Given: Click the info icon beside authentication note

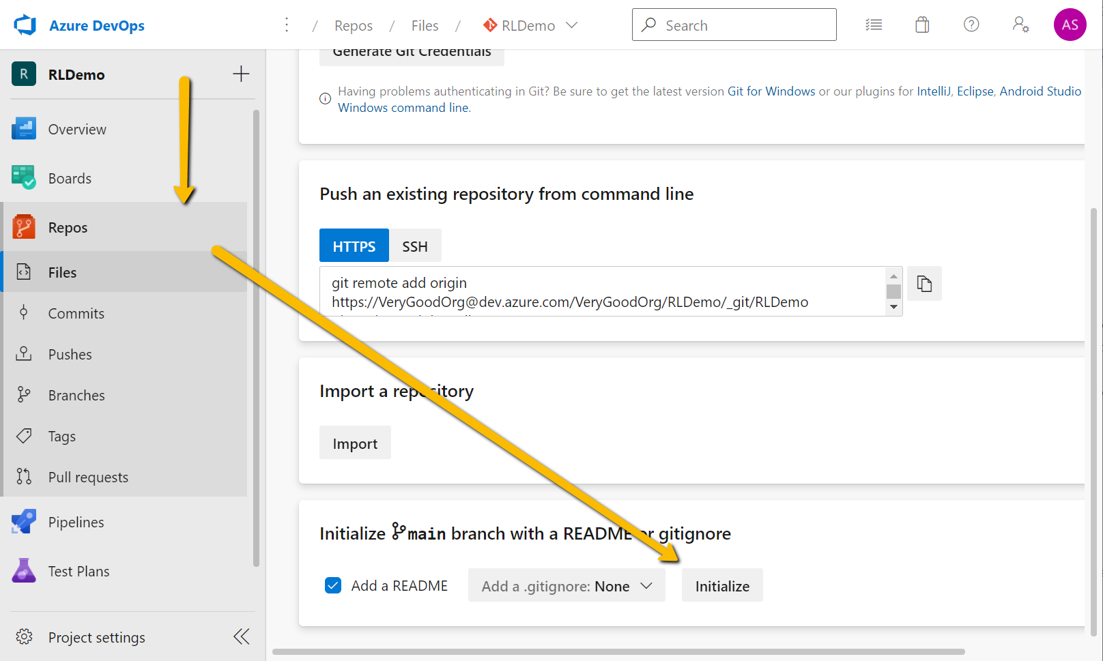Looking at the screenshot, I should (326, 99).
